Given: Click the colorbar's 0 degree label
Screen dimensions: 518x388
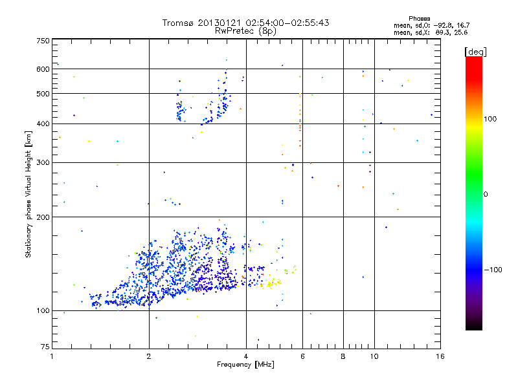Looking at the screenshot, I should pyautogui.click(x=486, y=195).
